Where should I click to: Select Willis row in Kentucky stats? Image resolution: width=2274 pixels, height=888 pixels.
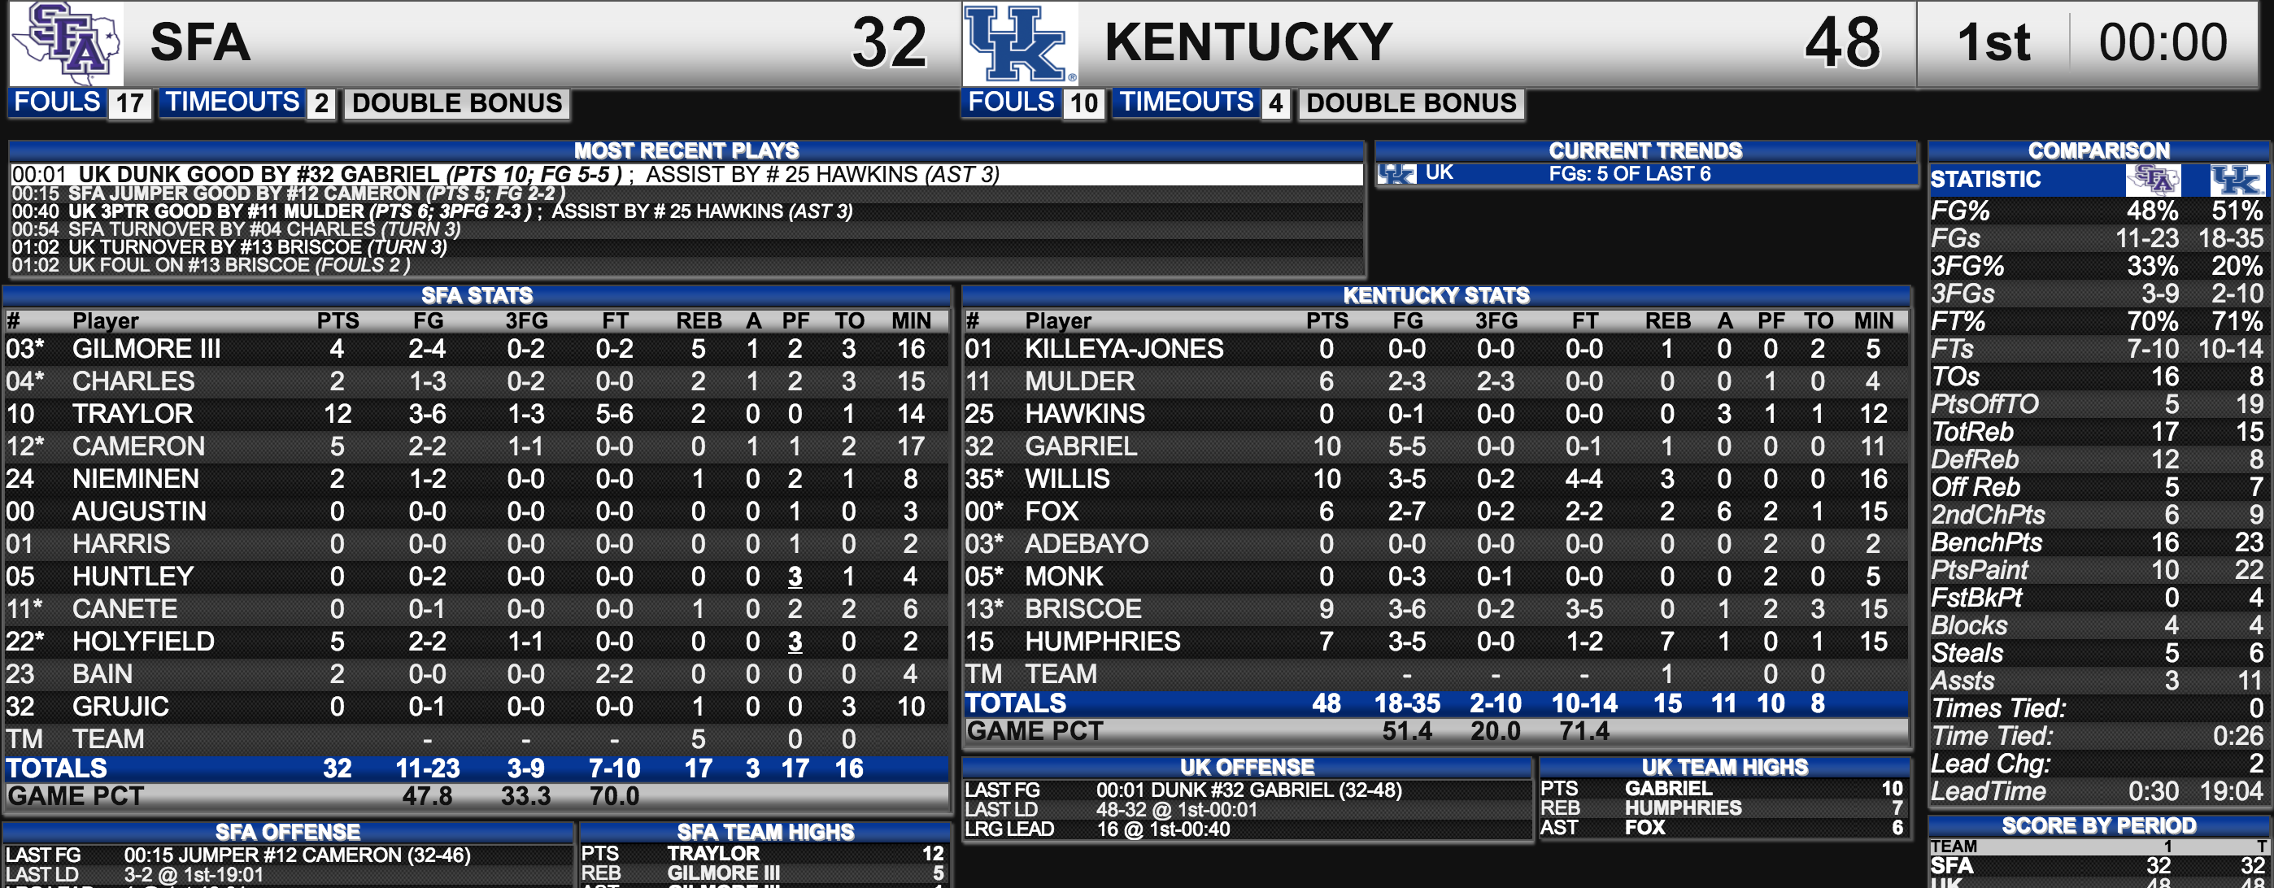[1436, 478]
